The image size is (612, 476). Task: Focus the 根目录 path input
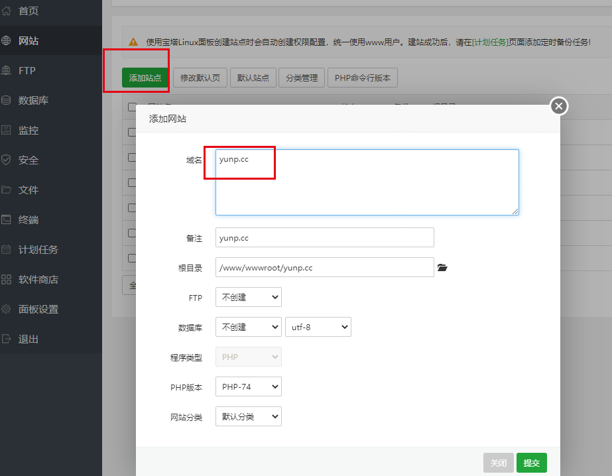[325, 267]
